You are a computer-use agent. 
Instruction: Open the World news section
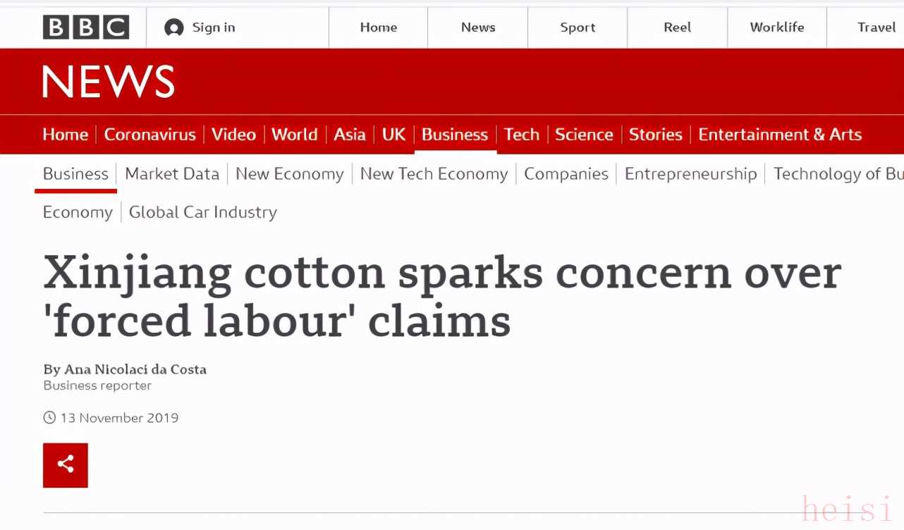pos(295,135)
